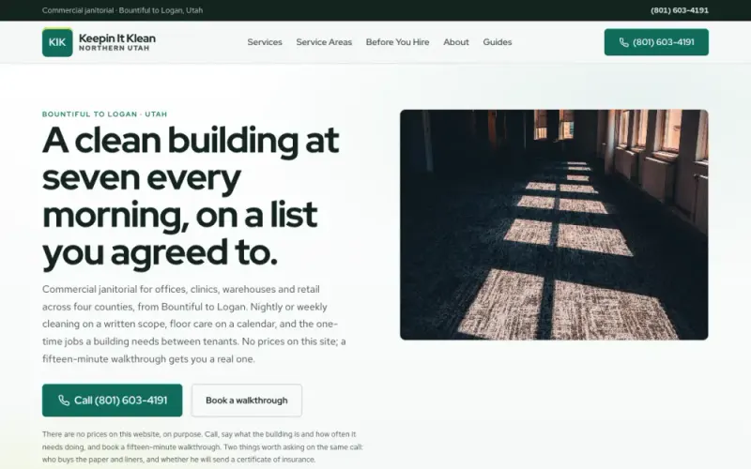
Task: Open the Keepin It Klean home link
Action: [99, 42]
